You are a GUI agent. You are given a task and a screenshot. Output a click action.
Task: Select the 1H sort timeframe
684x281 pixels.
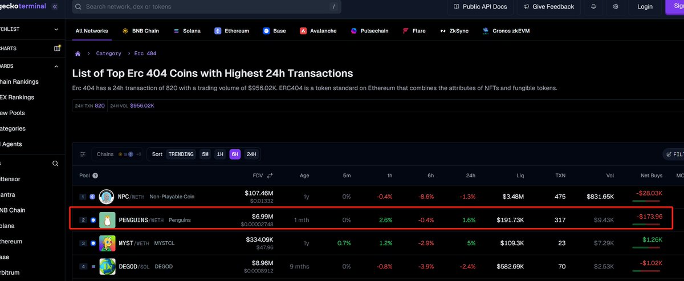pos(220,154)
